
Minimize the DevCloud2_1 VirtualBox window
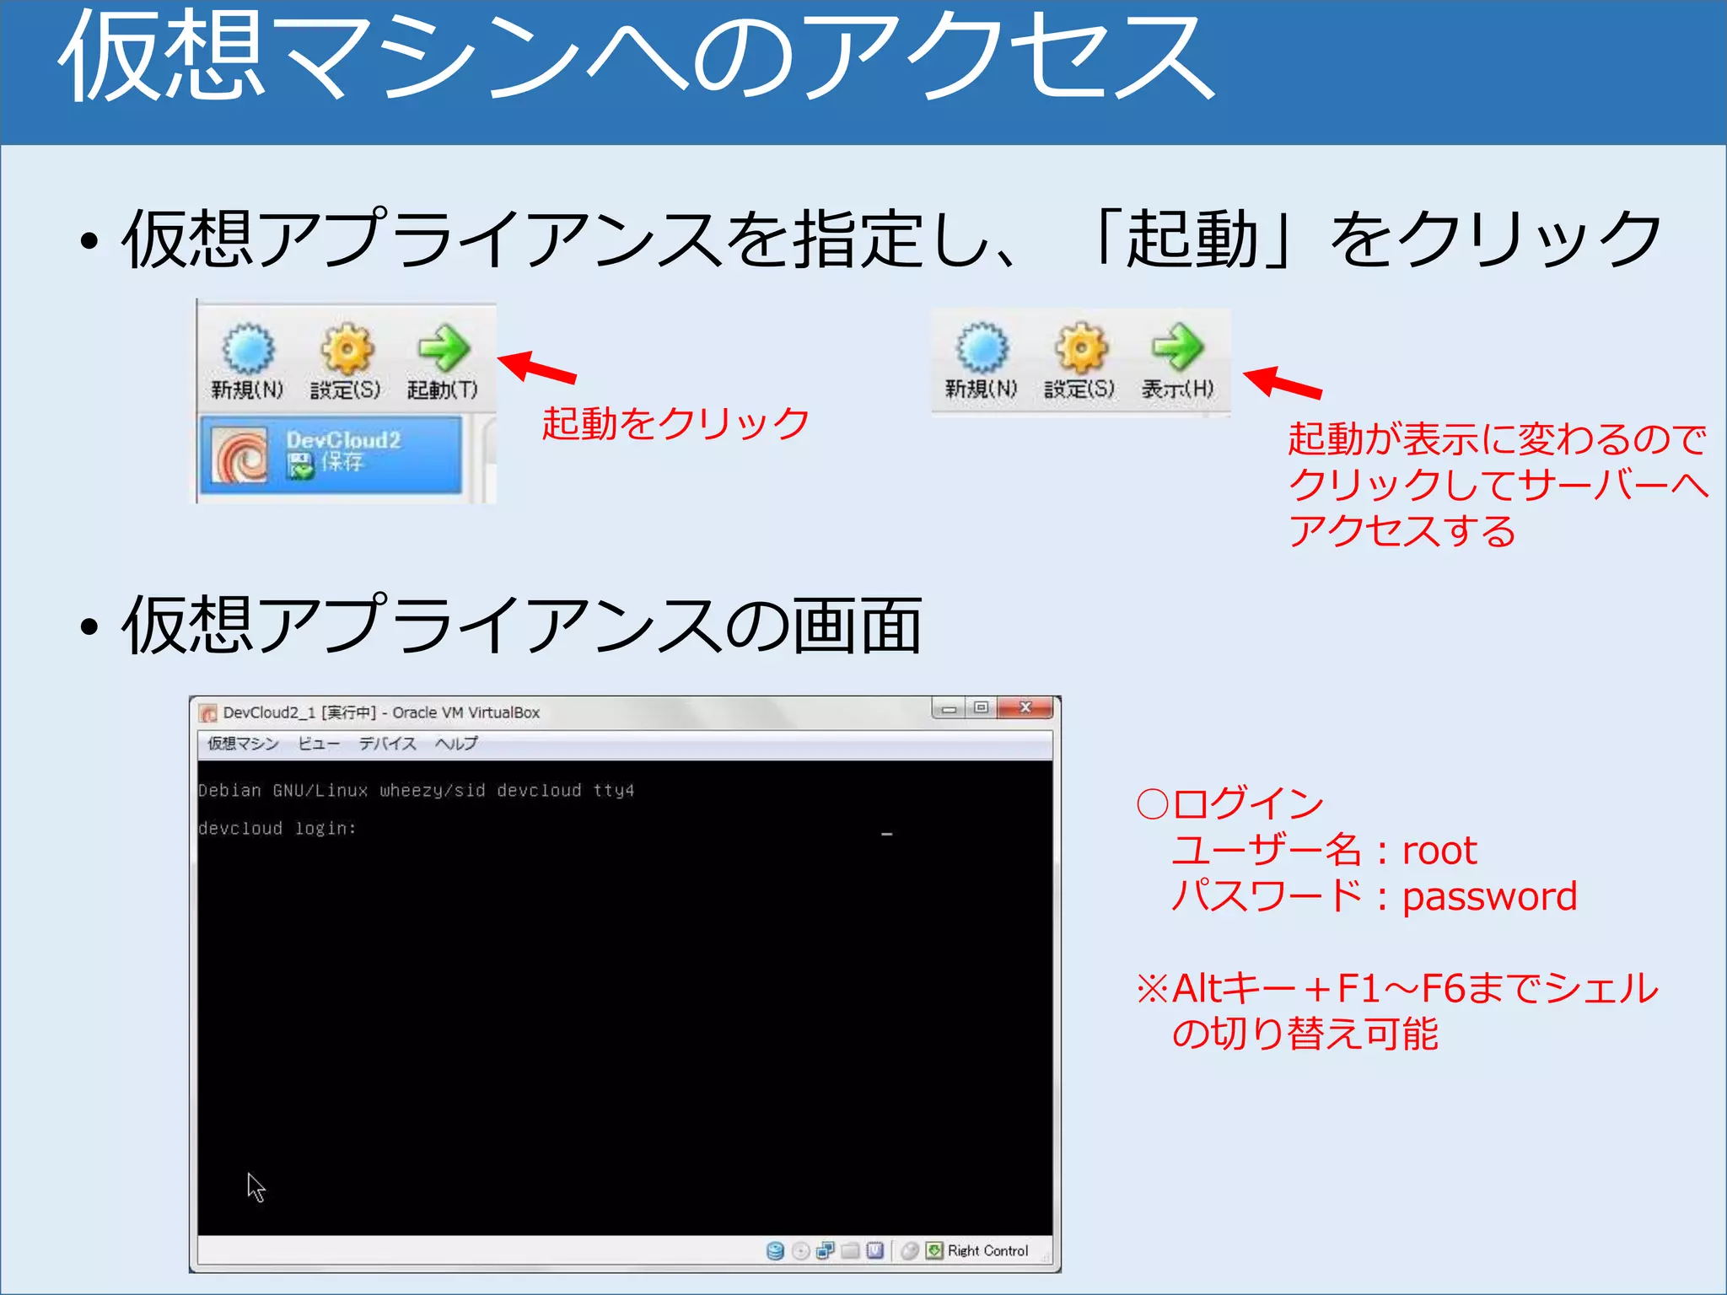coord(950,708)
